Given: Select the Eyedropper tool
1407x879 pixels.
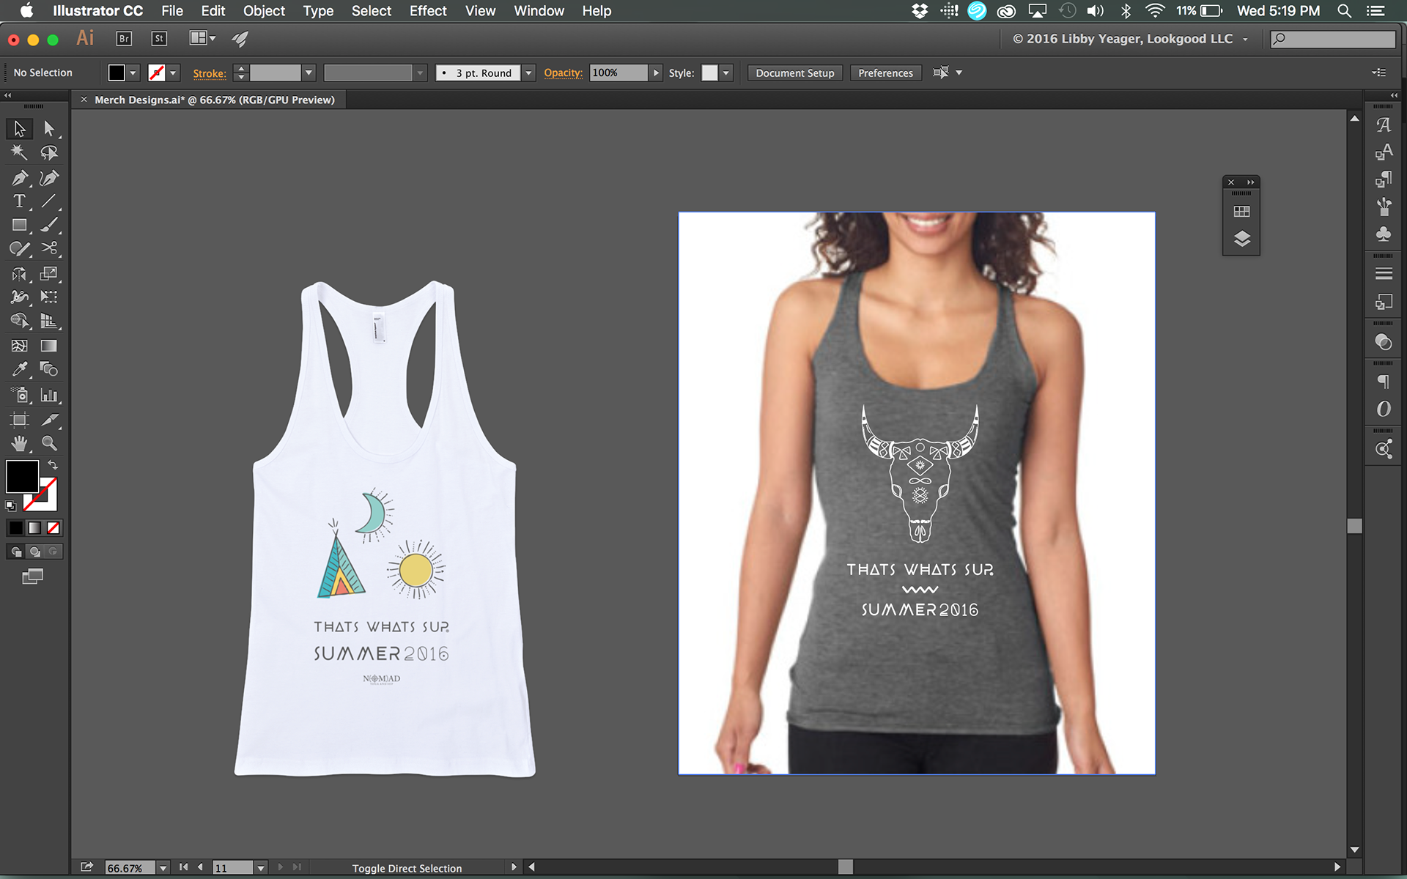Looking at the screenshot, I should (19, 369).
